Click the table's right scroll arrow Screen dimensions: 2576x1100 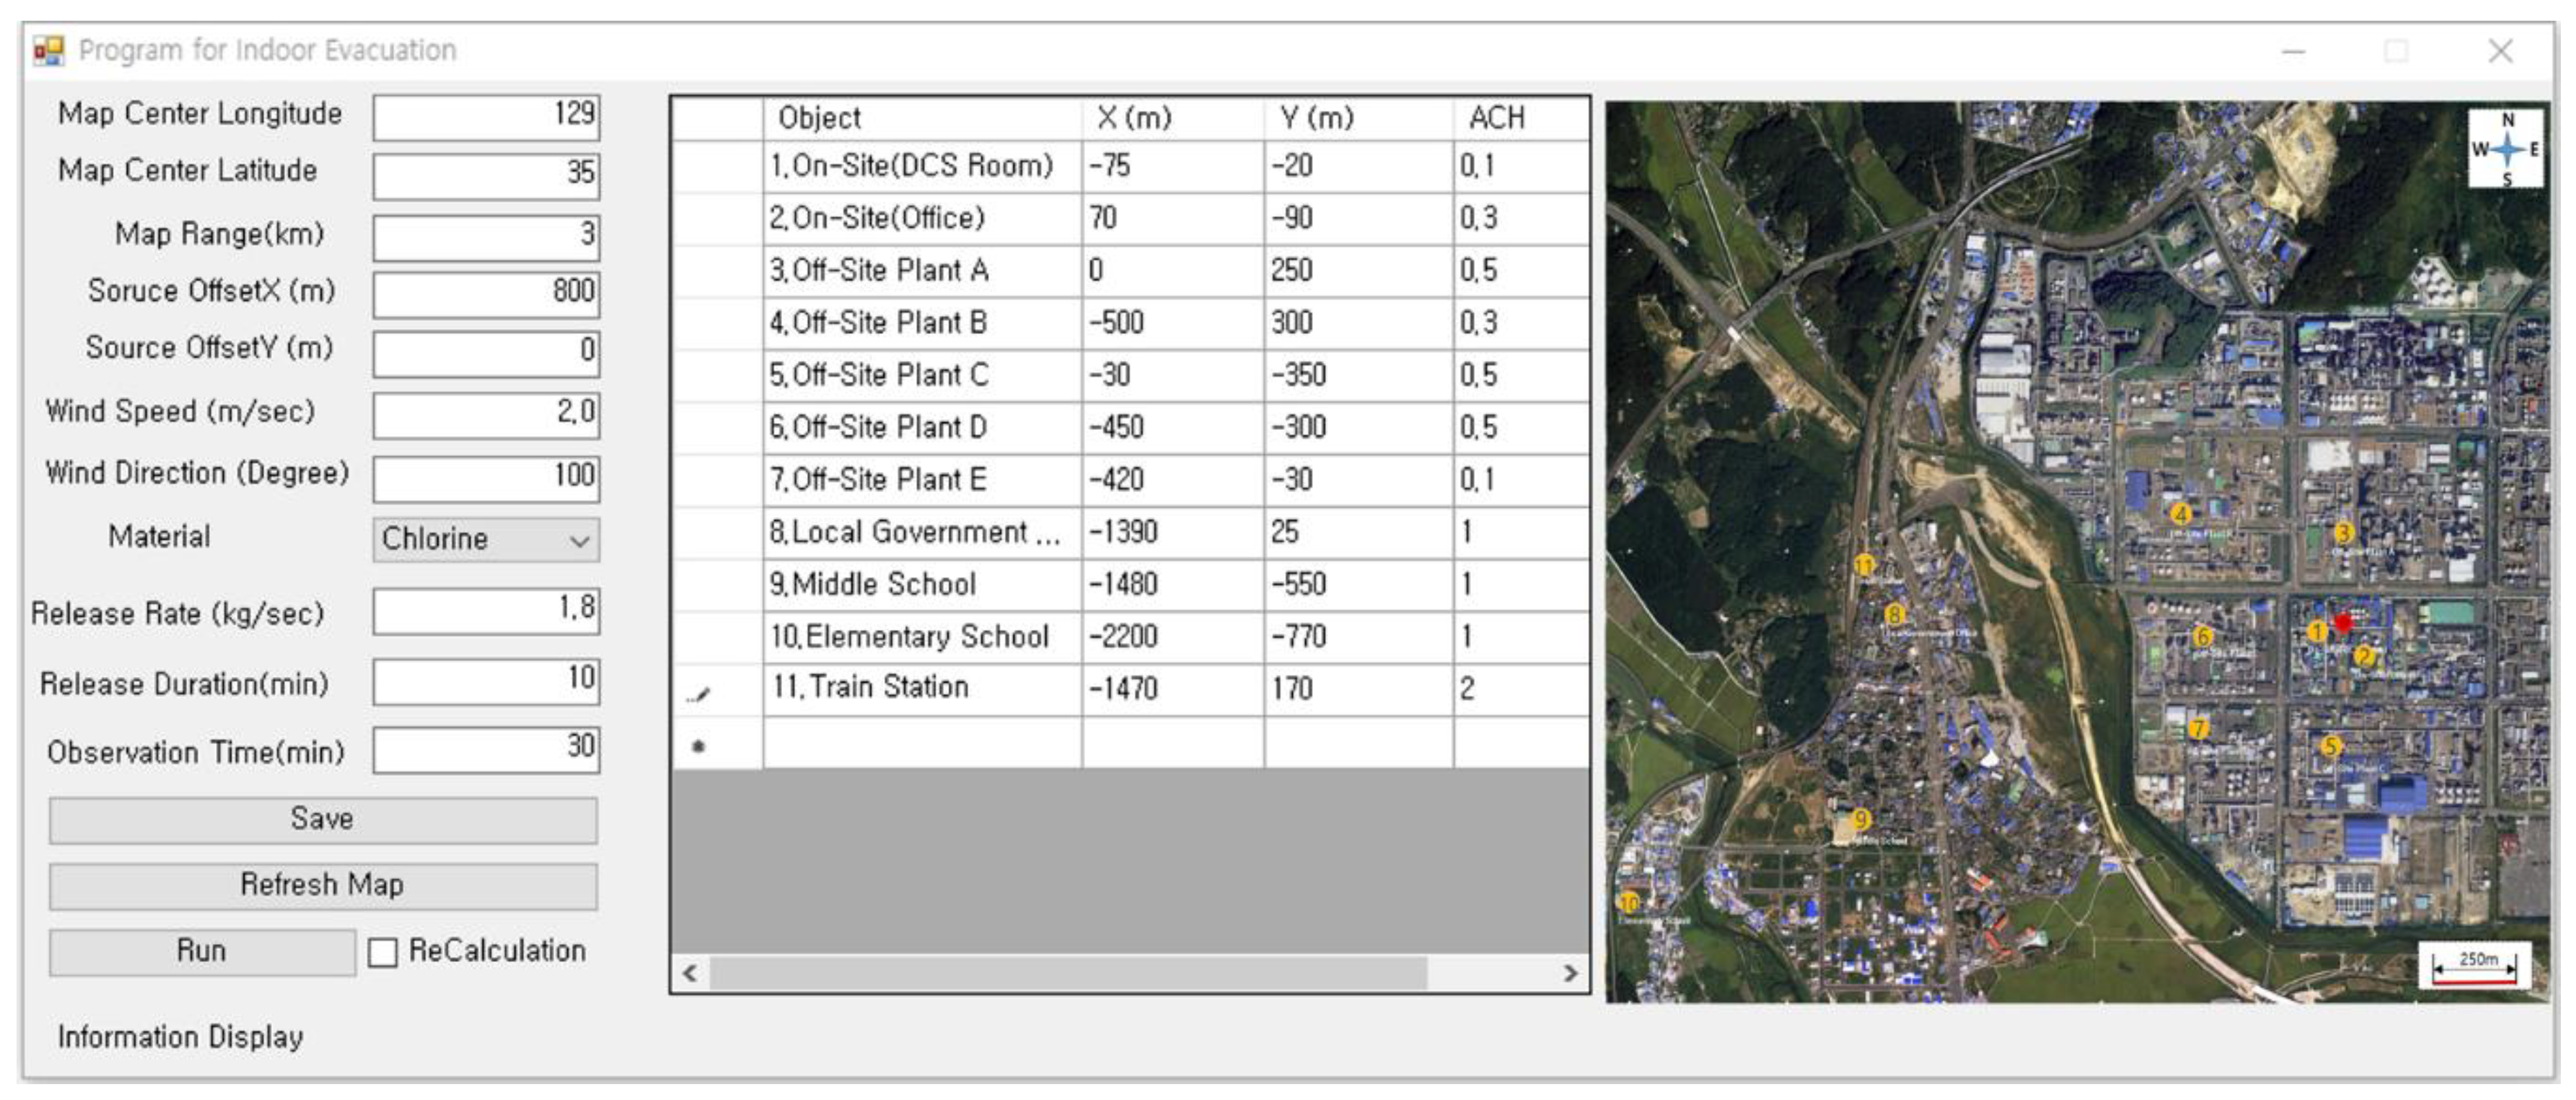(x=1571, y=973)
